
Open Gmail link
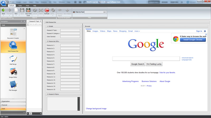click(130, 31)
